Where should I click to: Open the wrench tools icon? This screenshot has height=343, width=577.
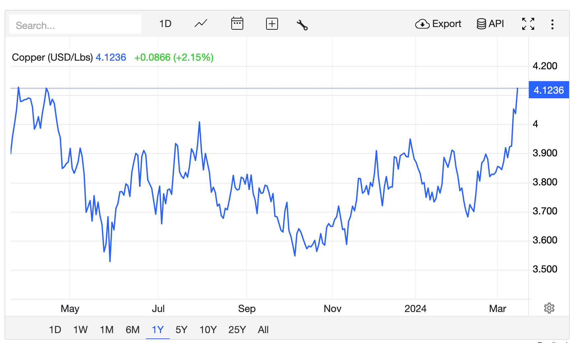point(302,25)
